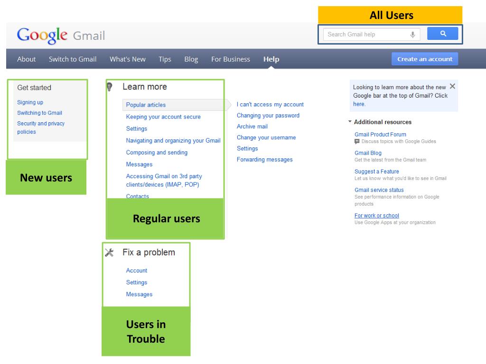Screen dimensions: 486x364
Task: Open Settings under Learn more
Action: coord(136,129)
